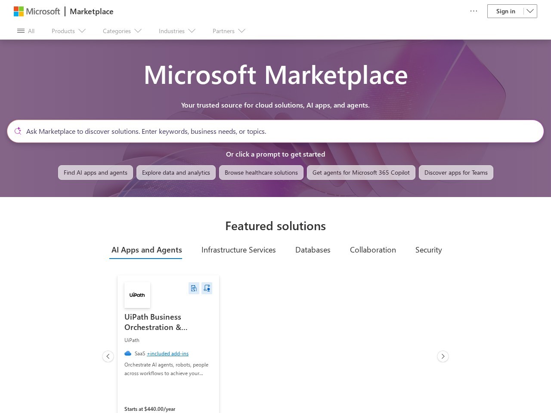The image size is (551, 413).
Task: Go to previous featured solutions with left arrow
Action: tap(108, 356)
